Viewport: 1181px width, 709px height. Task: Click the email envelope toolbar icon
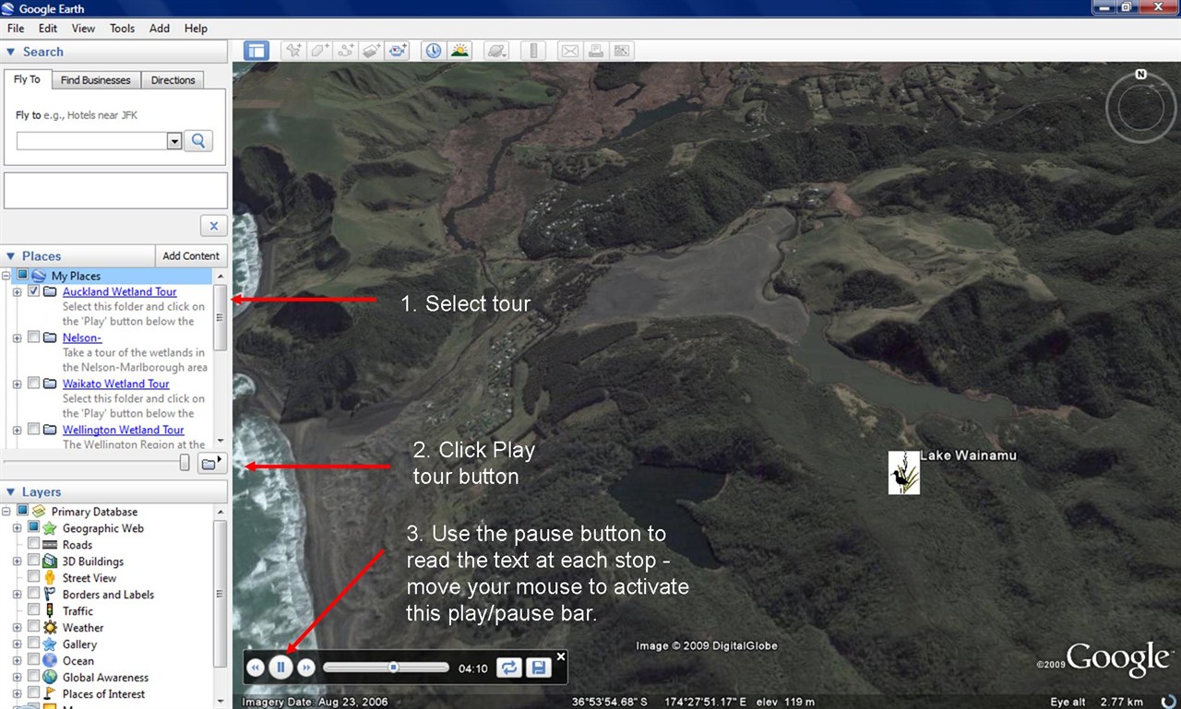[570, 51]
